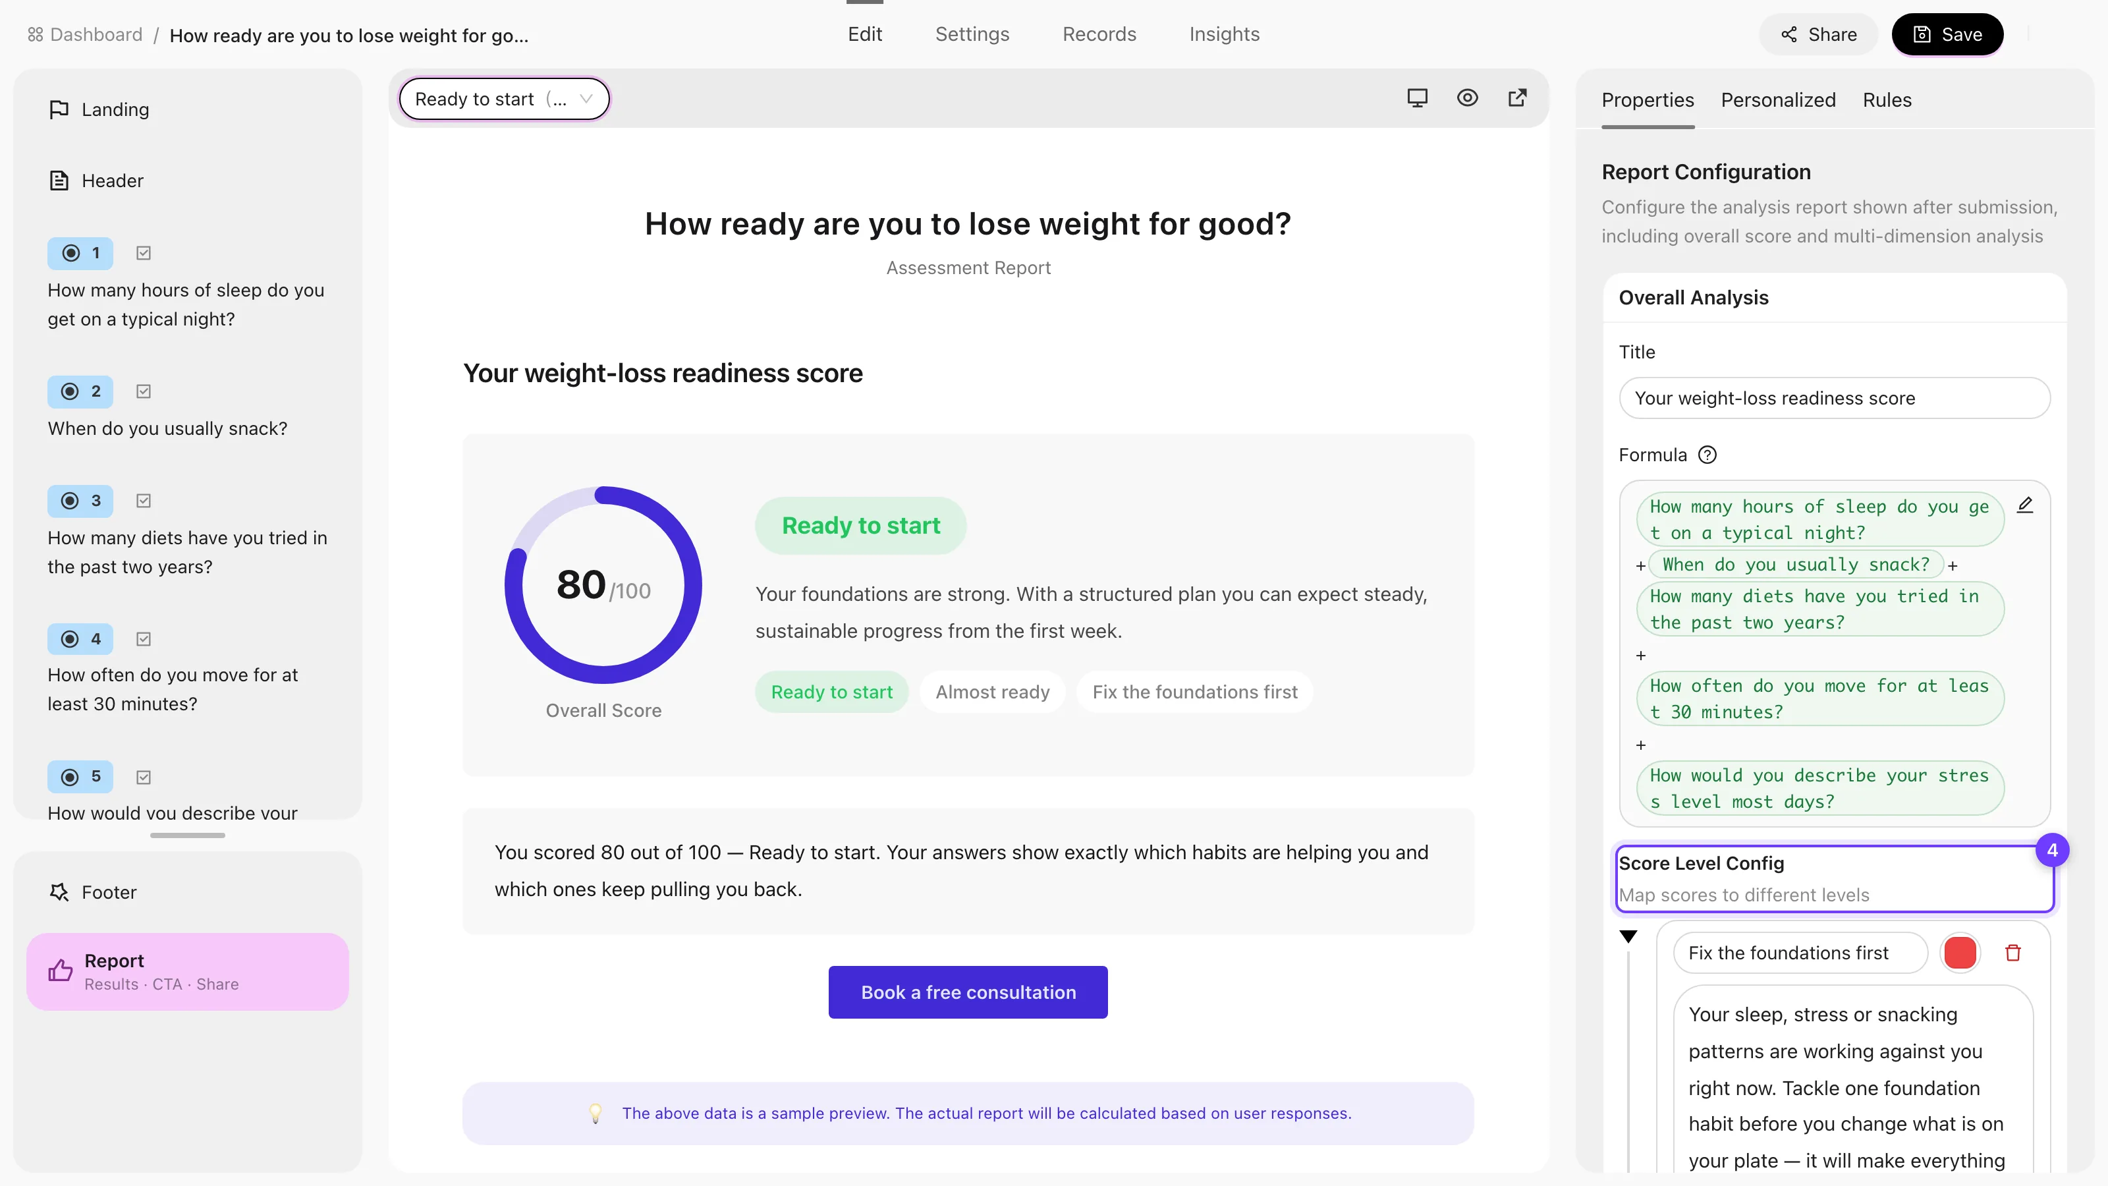Open the Settings tab

coord(972,34)
